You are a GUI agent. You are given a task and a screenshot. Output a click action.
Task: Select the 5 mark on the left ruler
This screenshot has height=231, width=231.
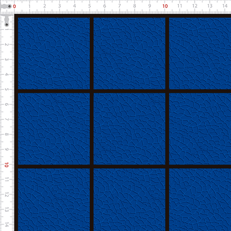(x=7, y=90)
